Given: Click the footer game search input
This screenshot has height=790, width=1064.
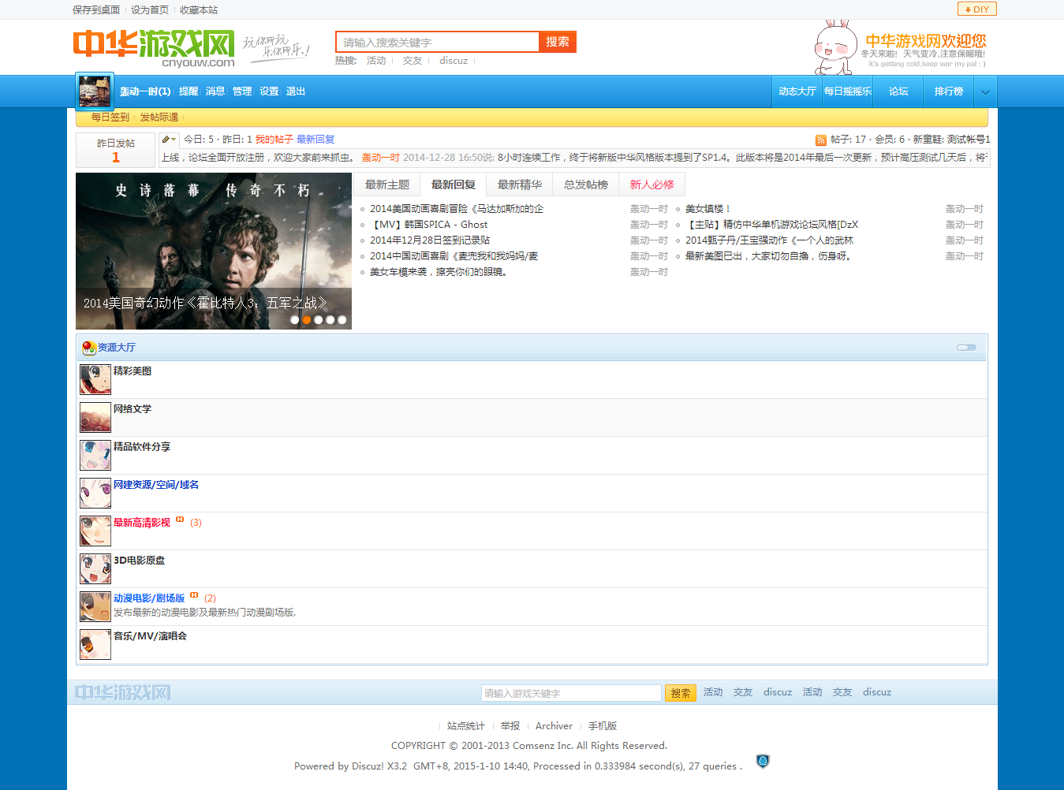Looking at the screenshot, I should 571,693.
